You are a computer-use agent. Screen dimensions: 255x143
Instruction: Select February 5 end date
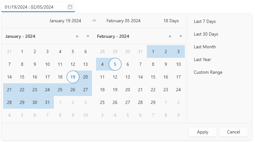click(x=115, y=64)
